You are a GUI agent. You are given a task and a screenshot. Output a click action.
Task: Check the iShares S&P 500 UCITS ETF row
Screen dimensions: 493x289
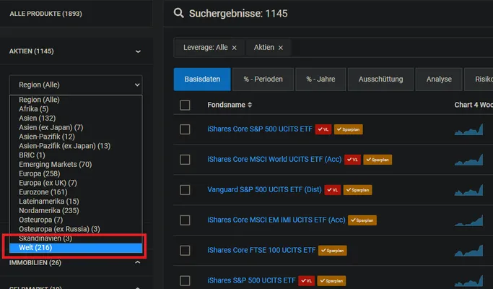(x=185, y=280)
